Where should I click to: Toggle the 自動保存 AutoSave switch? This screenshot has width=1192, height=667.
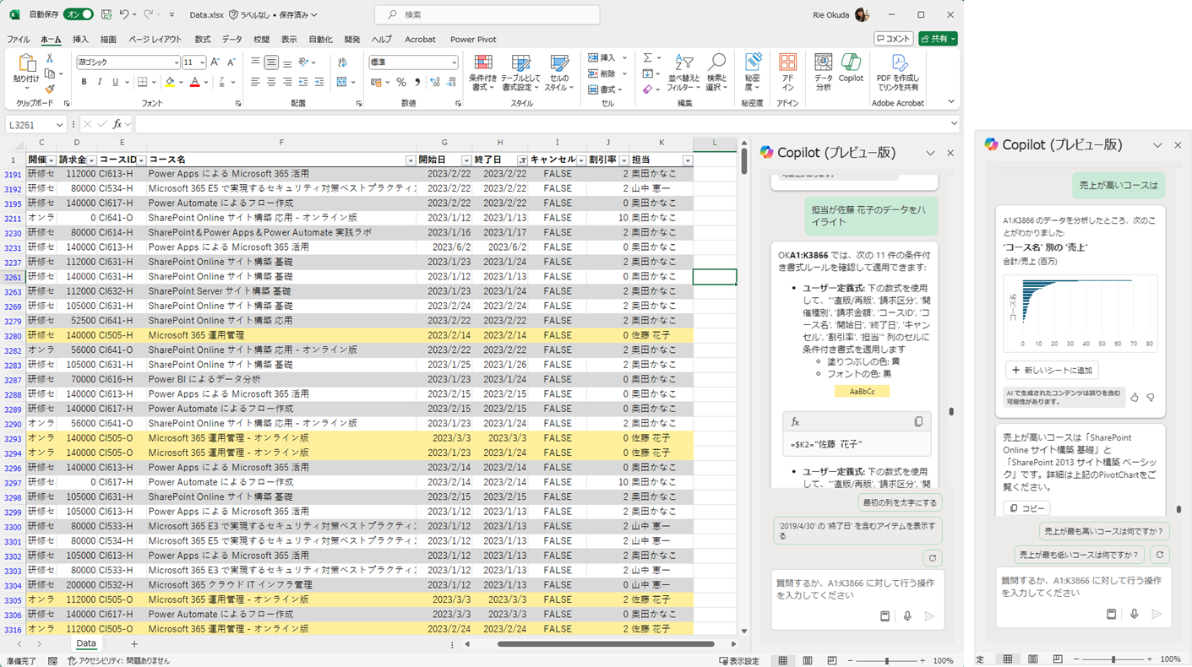[78, 14]
